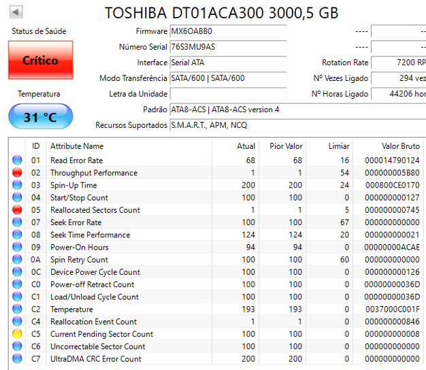
Task: Select the Seek Time Performance attribute name
Action: (x=91, y=235)
